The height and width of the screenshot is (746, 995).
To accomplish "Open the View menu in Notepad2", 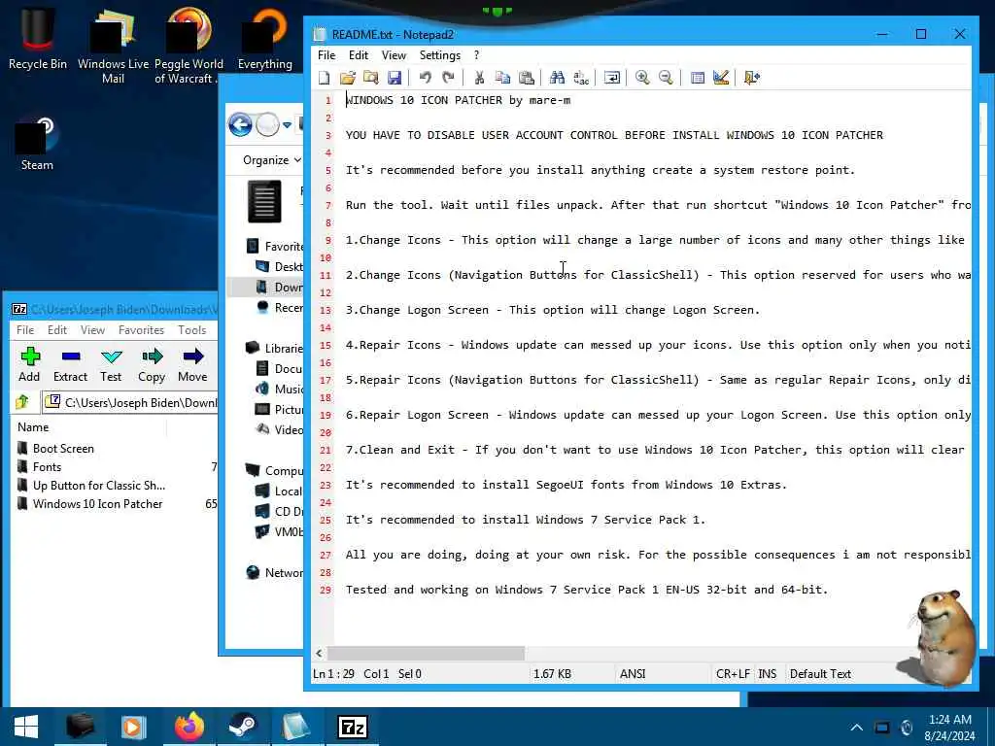I will [394, 55].
